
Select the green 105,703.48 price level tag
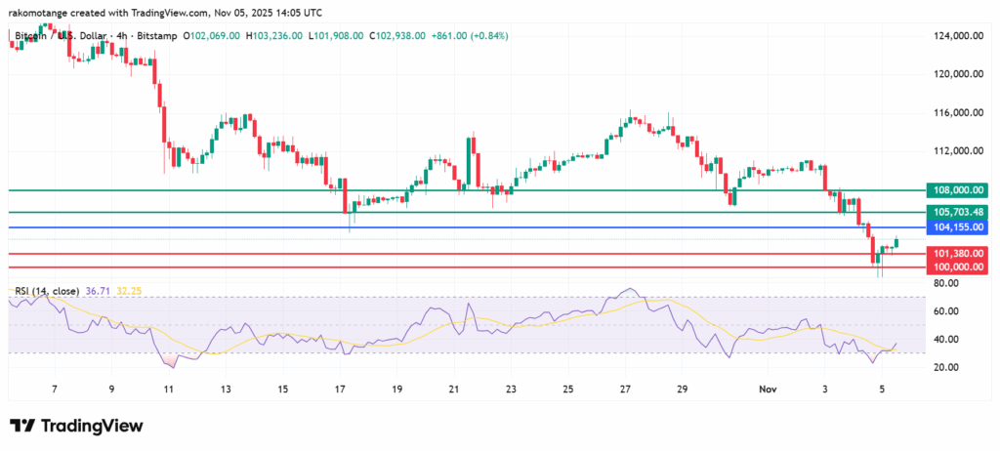click(955, 212)
